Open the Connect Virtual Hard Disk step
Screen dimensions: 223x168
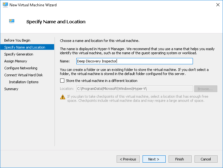point(23,75)
